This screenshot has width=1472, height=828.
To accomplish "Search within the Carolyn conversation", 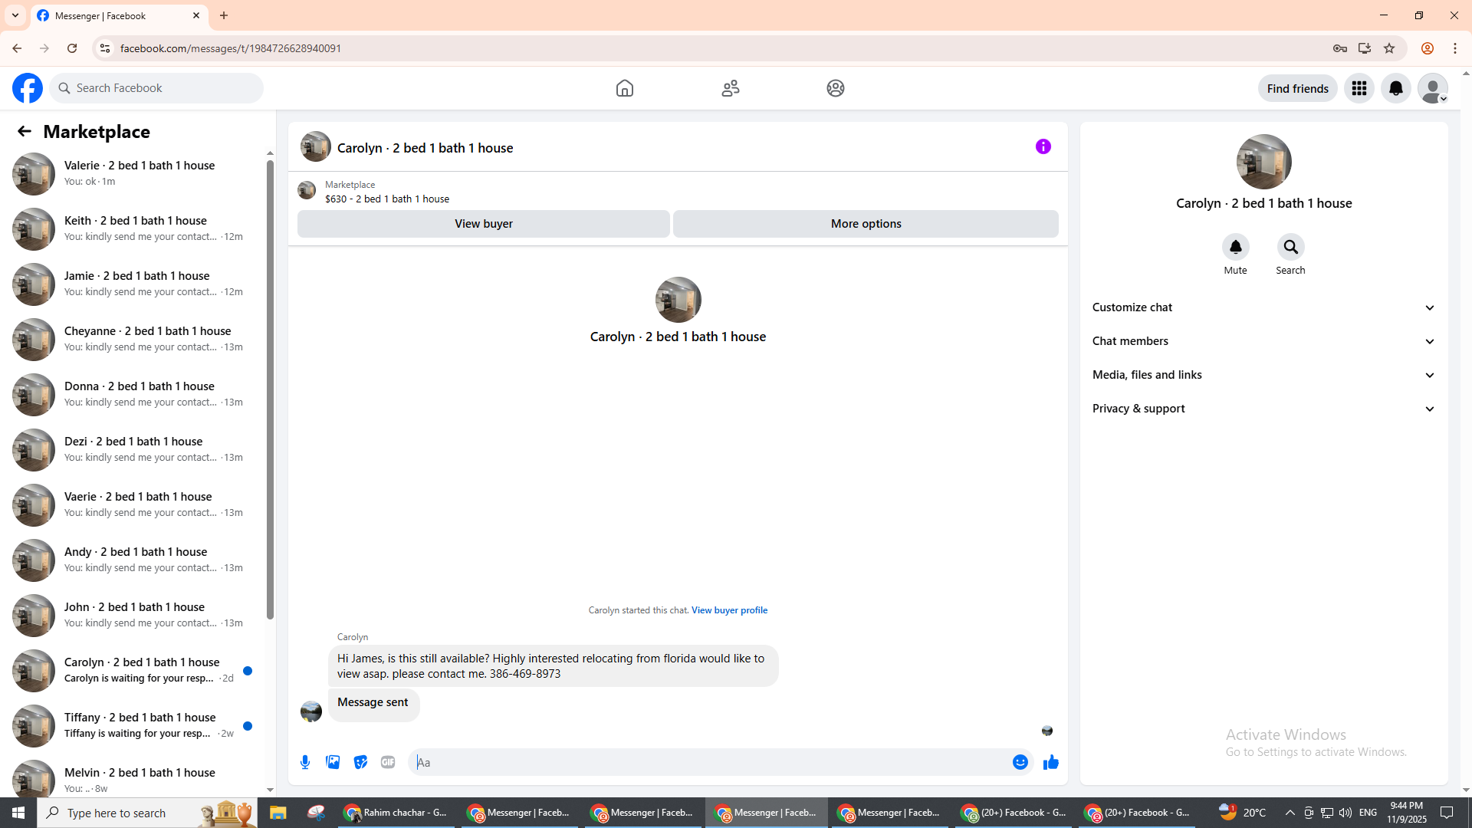I will coord(1291,247).
